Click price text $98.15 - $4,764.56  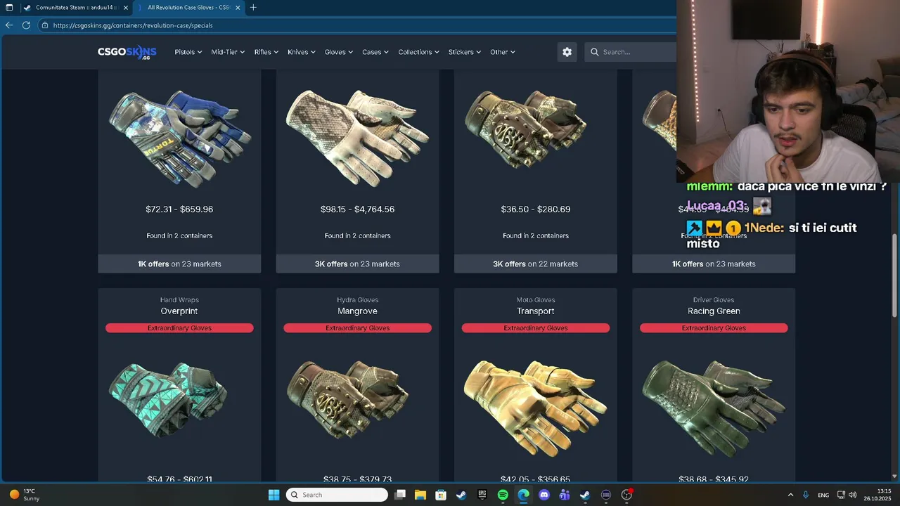357,209
